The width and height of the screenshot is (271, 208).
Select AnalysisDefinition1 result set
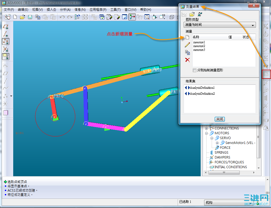(202, 88)
